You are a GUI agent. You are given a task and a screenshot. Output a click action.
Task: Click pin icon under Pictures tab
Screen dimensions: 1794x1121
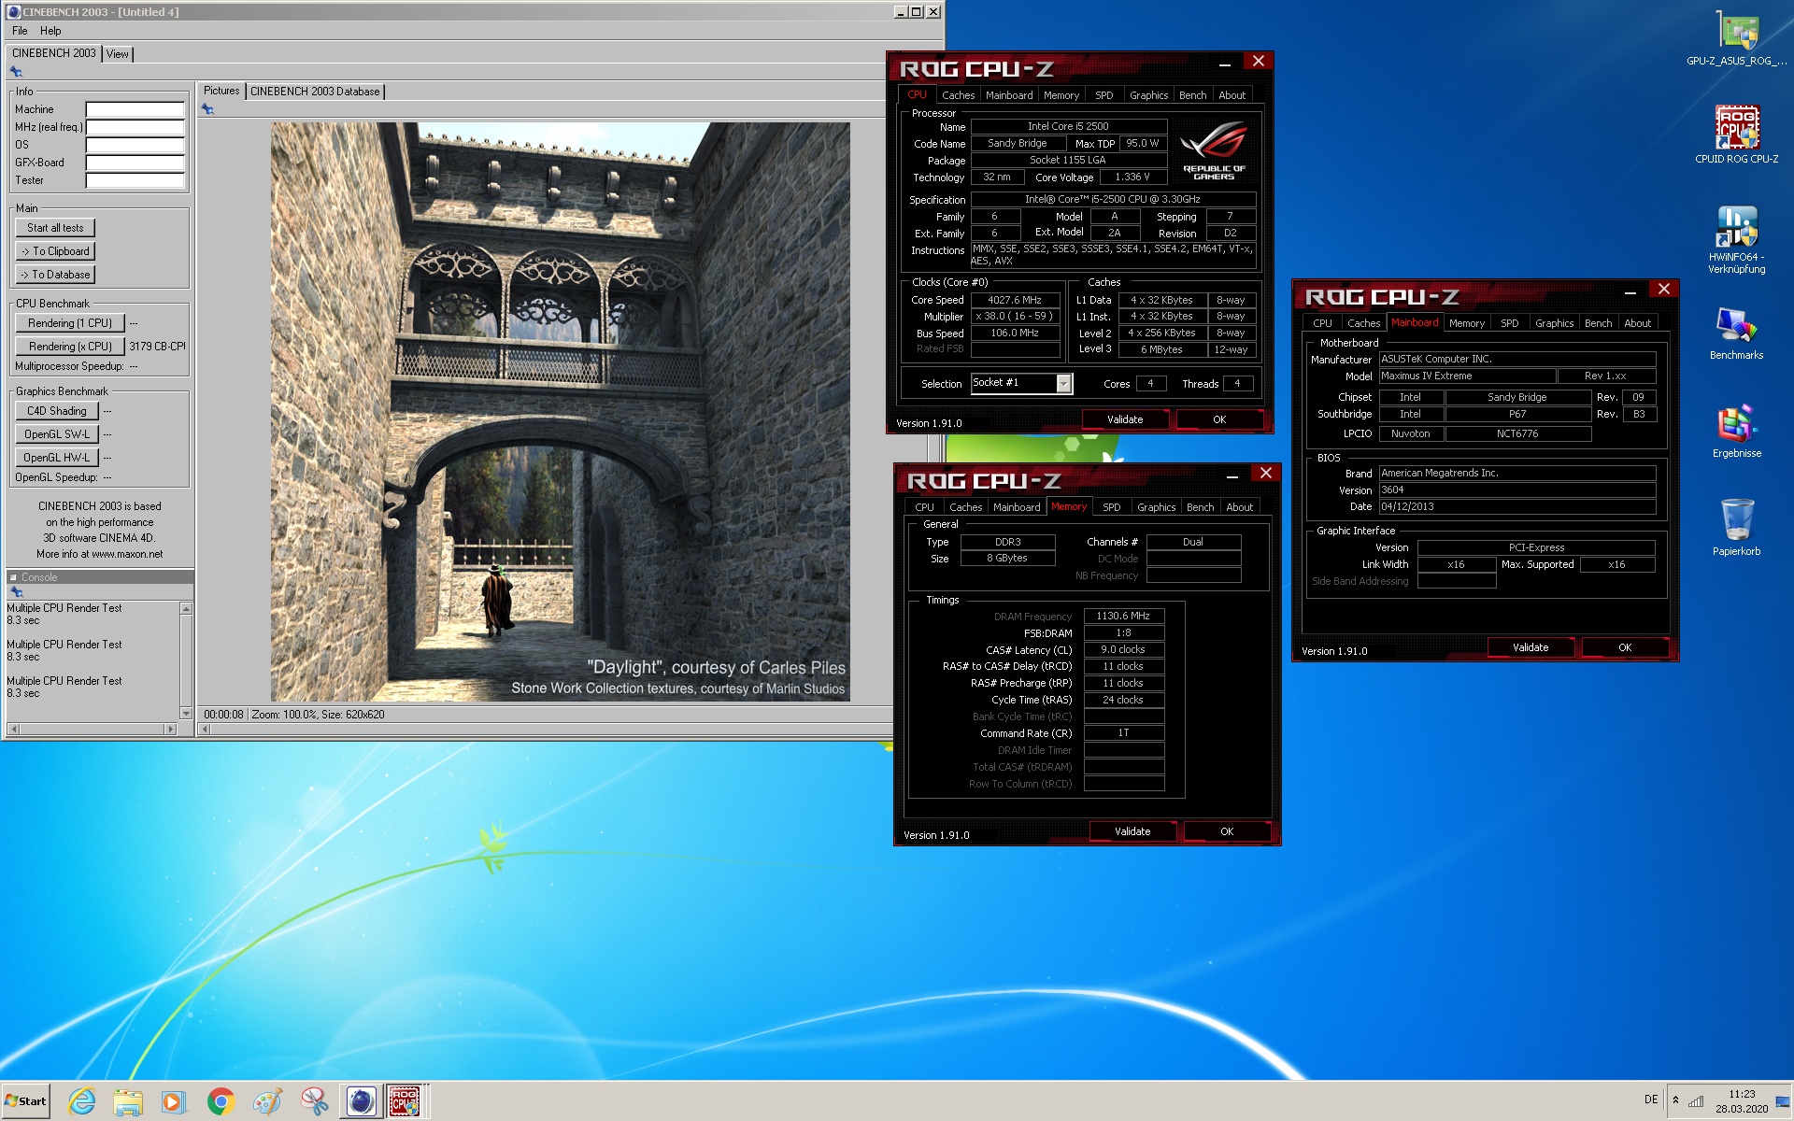(207, 109)
